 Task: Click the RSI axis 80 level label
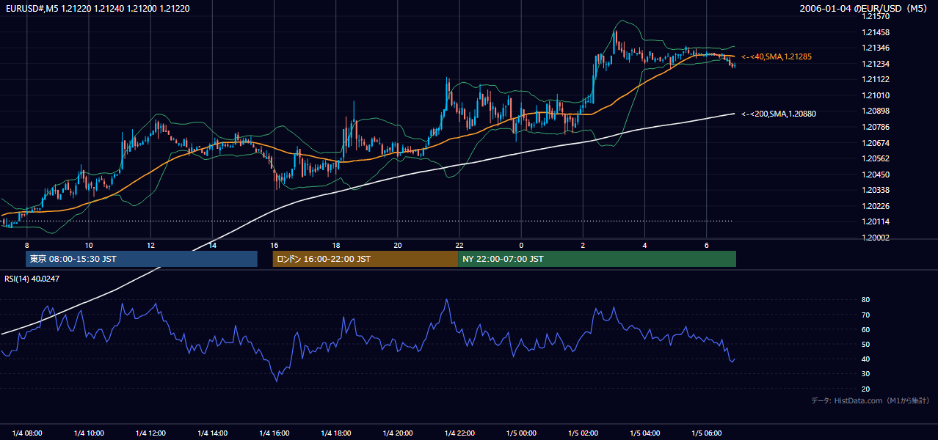coord(865,300)
